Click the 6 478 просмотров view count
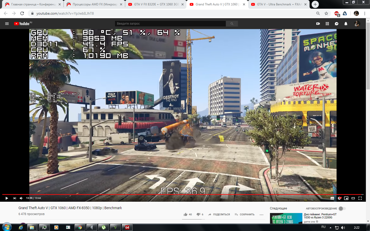The height and width of the screenshot is (231, 370). click(x=31, y=214)
